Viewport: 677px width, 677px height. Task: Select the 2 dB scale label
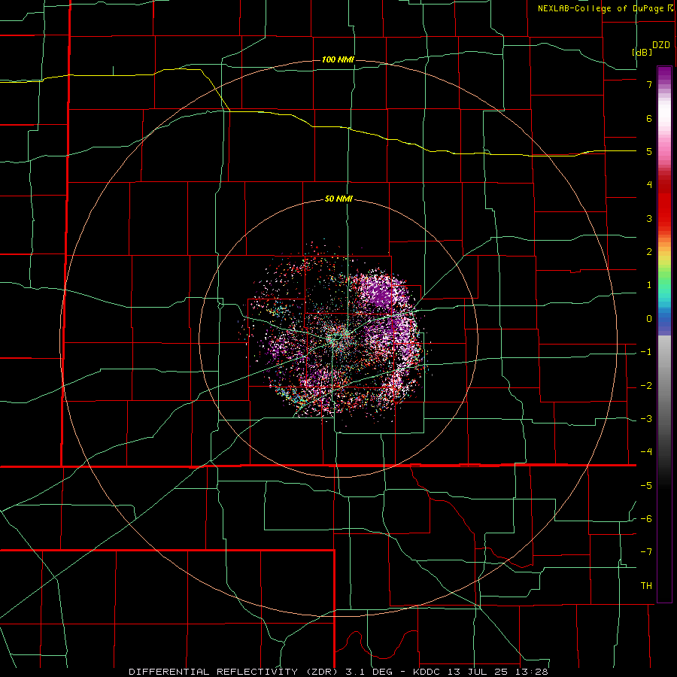(649, 252)
